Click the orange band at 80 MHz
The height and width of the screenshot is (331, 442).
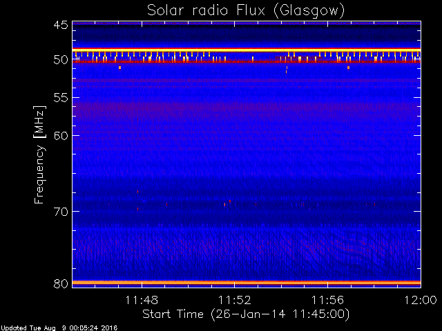point(247,282)
